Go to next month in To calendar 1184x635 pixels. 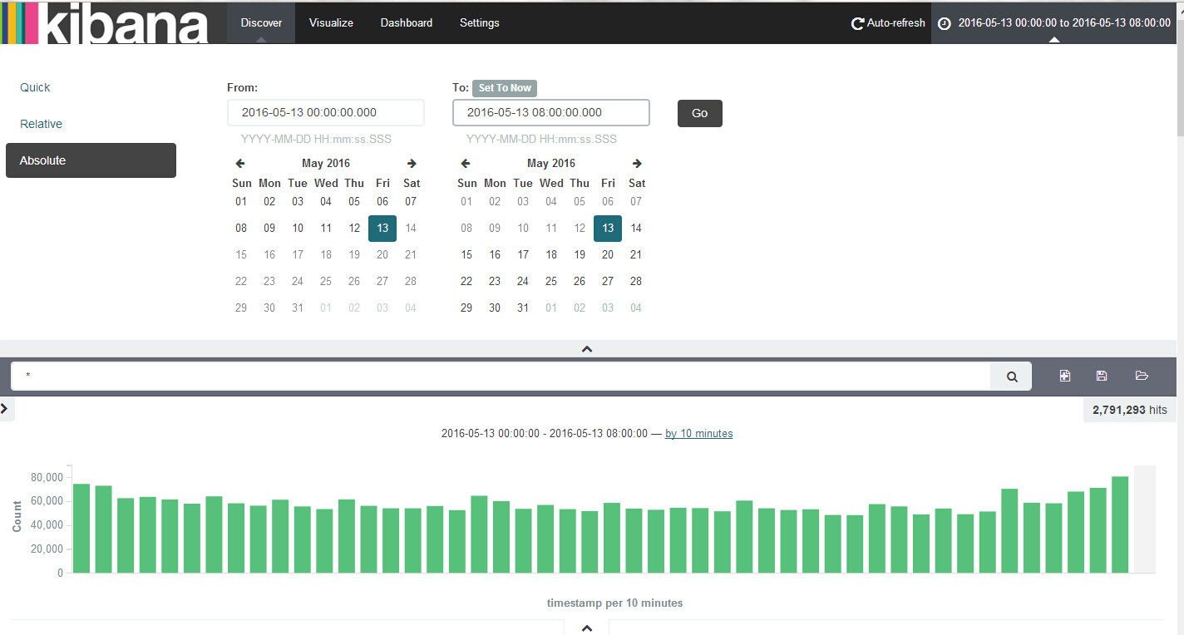(x=637, y=164)
